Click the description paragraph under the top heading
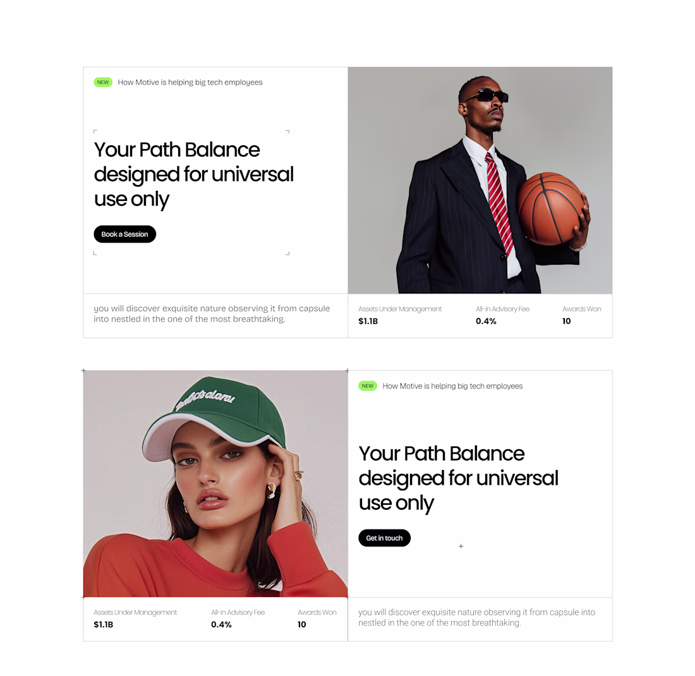The image size is (695, 676). pos(212,313)
